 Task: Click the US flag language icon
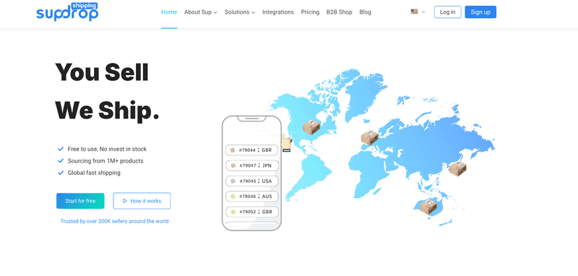point(414,12)
